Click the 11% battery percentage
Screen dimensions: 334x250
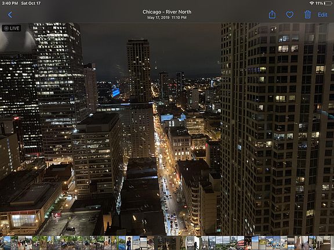pyautogui.click(x=319, y=3)
